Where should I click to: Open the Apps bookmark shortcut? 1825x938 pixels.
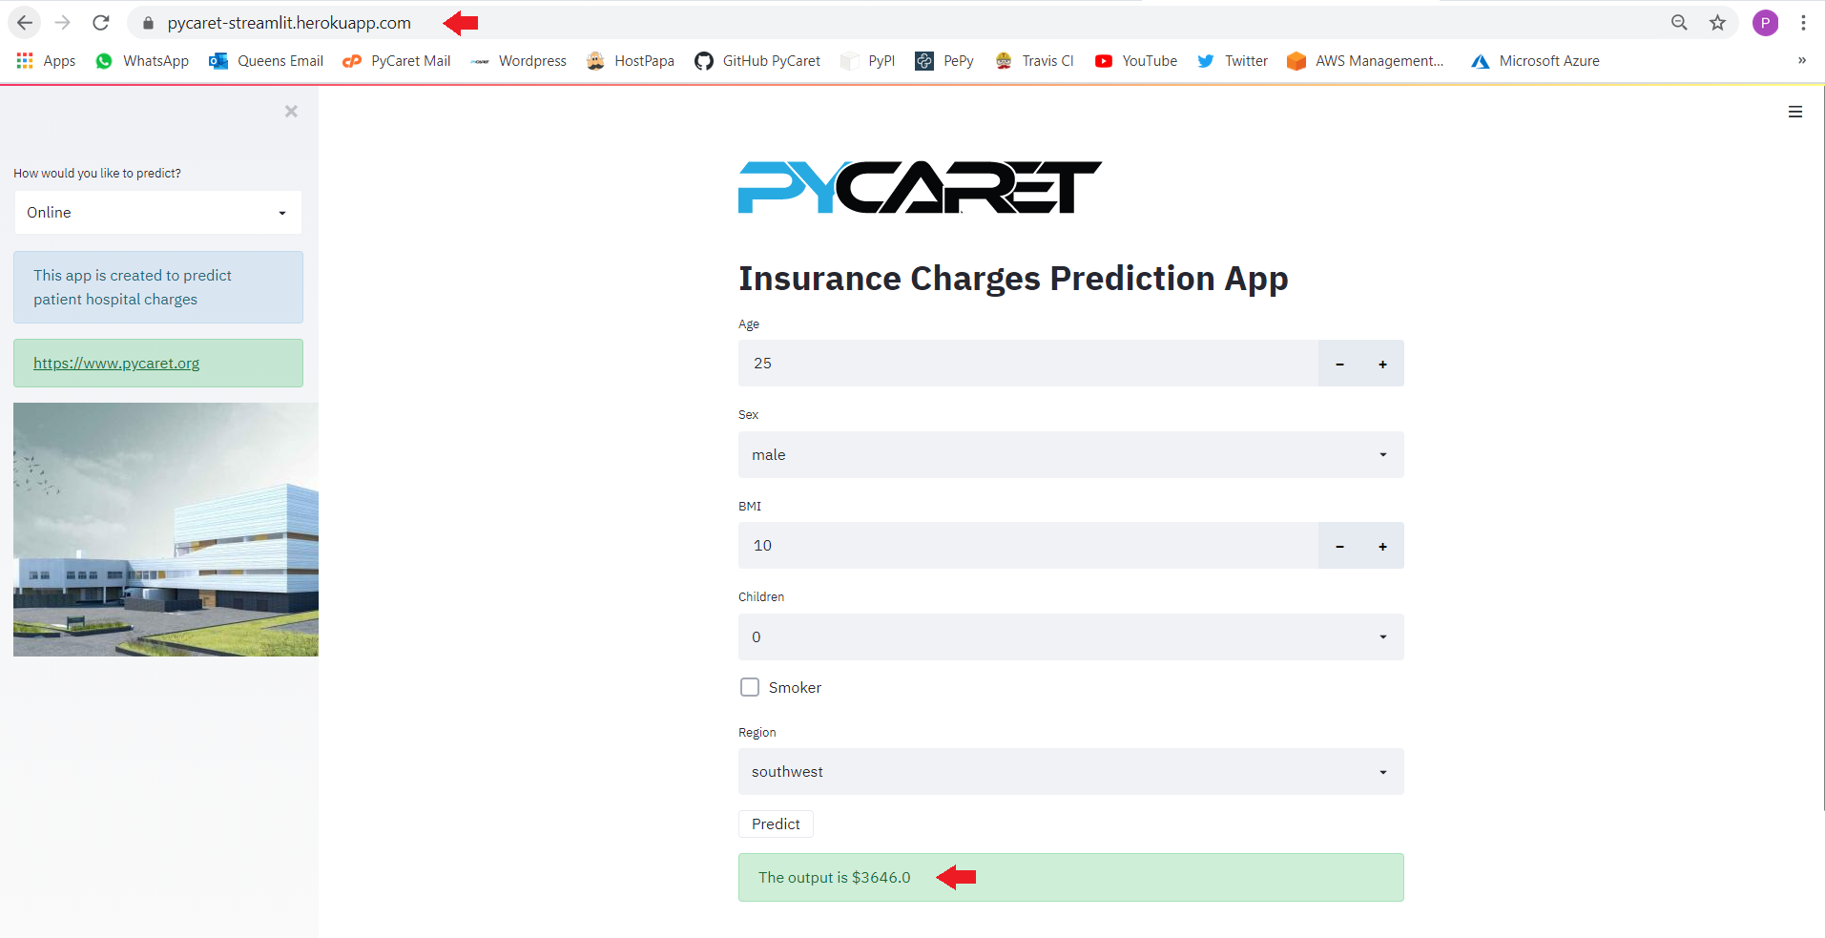pyautogui.click(x=46, y=61)
